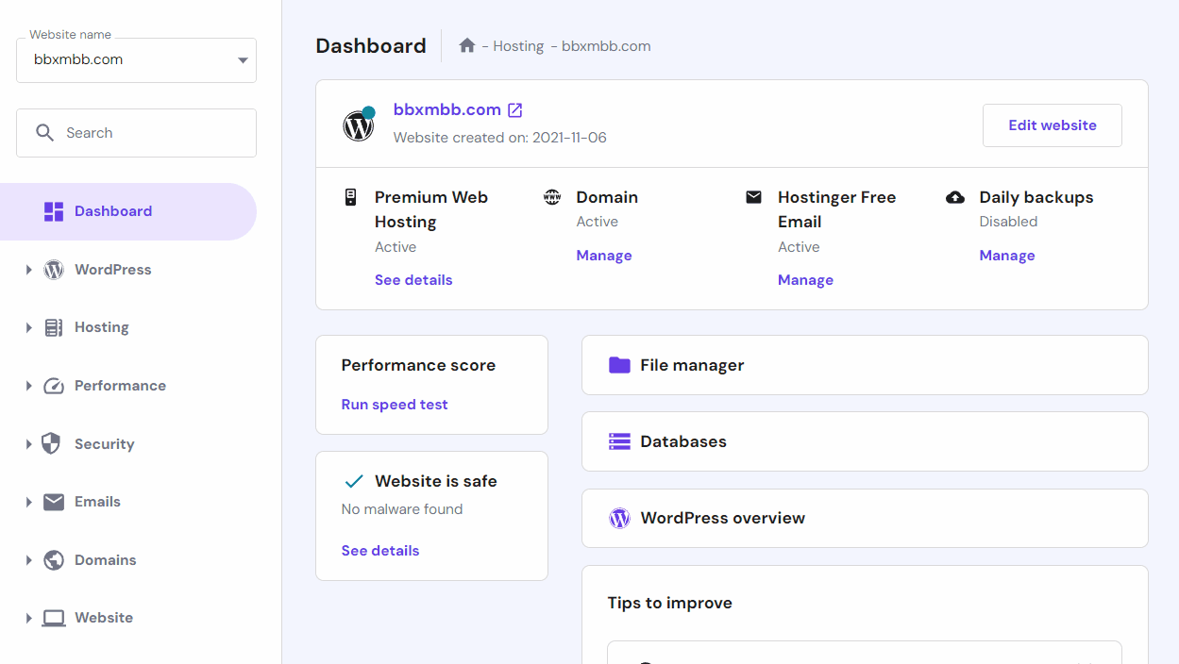
Task: Expand the WordPress sidebar section arrow
Action: tap(29, 270)
